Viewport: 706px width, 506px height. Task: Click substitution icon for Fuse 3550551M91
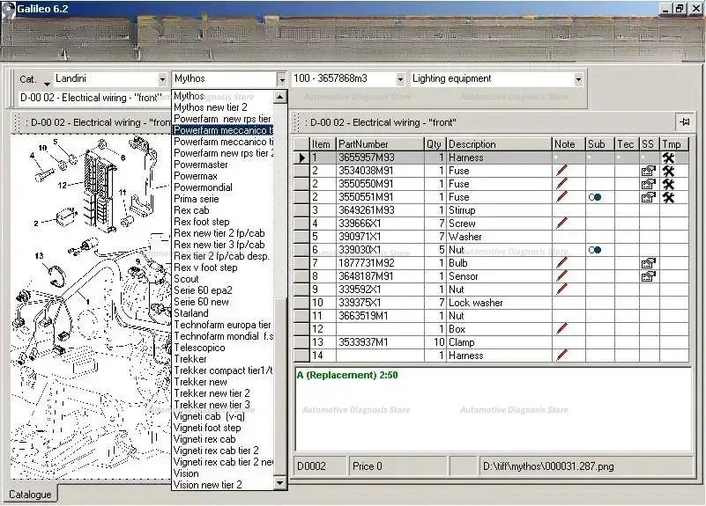point(595,197)
